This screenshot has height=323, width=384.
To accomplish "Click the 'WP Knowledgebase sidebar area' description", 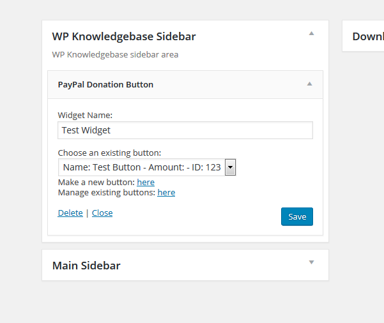I will coord(115,54).
